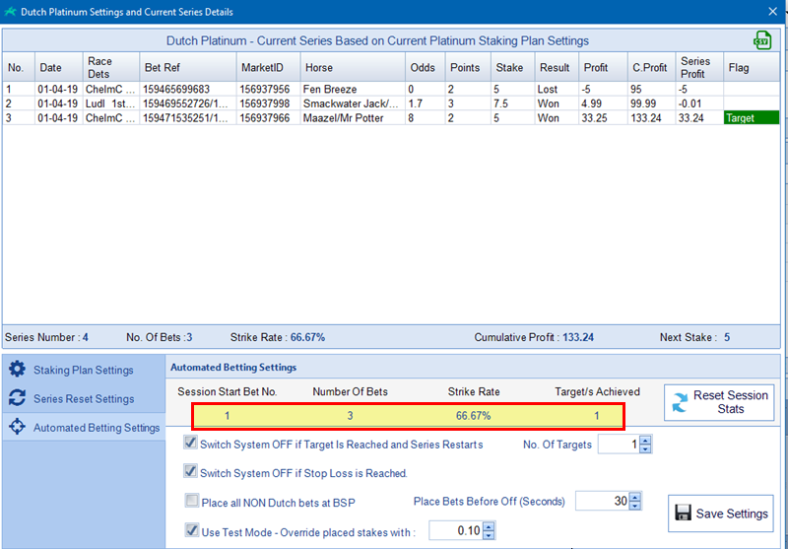Decrease the test mode override stake
The width and height of the screenshot is (788, 549).
490,535
